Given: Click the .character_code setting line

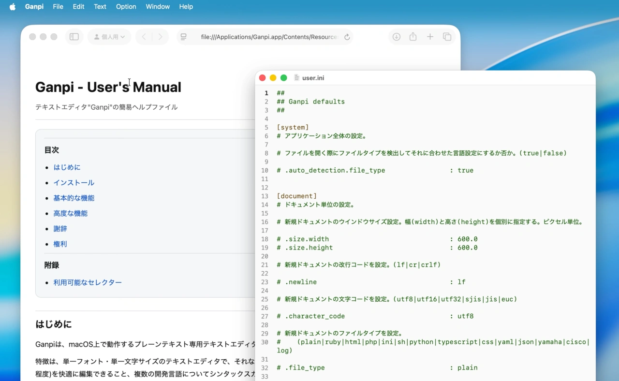Looking at the screenshot, I should pyautogui.click(x=375, y=316).
